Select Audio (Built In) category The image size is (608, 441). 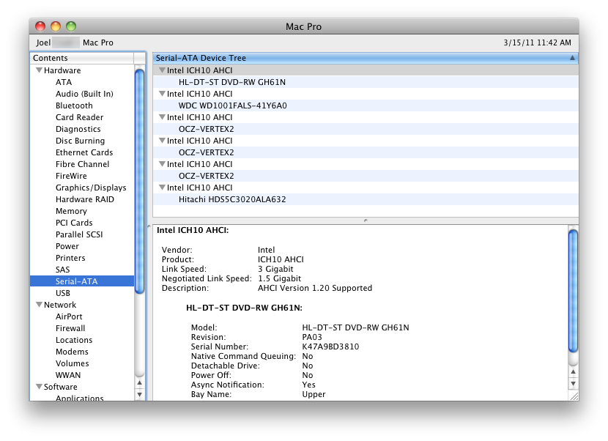pos(84,94)
